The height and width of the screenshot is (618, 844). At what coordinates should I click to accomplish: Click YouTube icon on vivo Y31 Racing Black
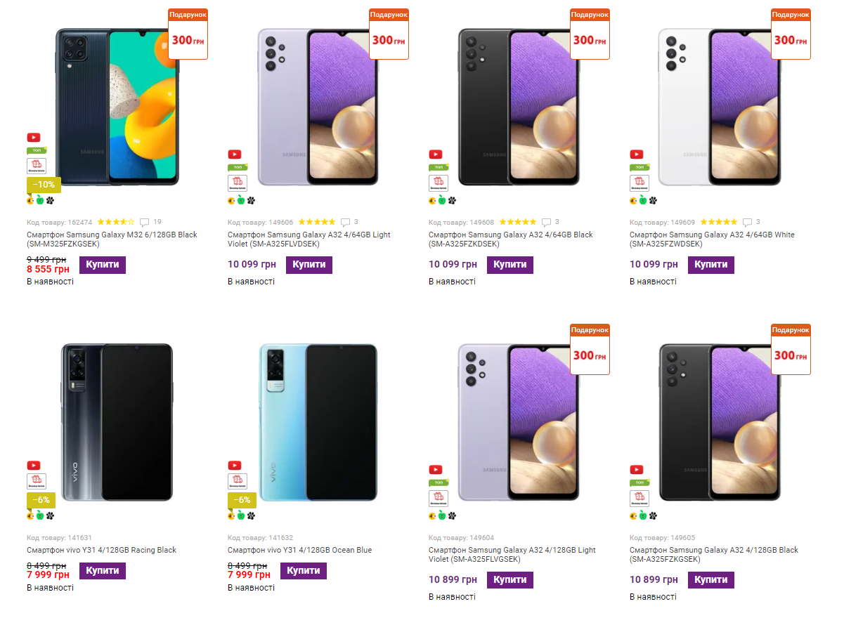point(34,466)
